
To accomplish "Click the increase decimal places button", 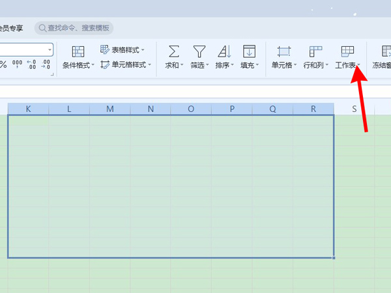I will point(31,64).
